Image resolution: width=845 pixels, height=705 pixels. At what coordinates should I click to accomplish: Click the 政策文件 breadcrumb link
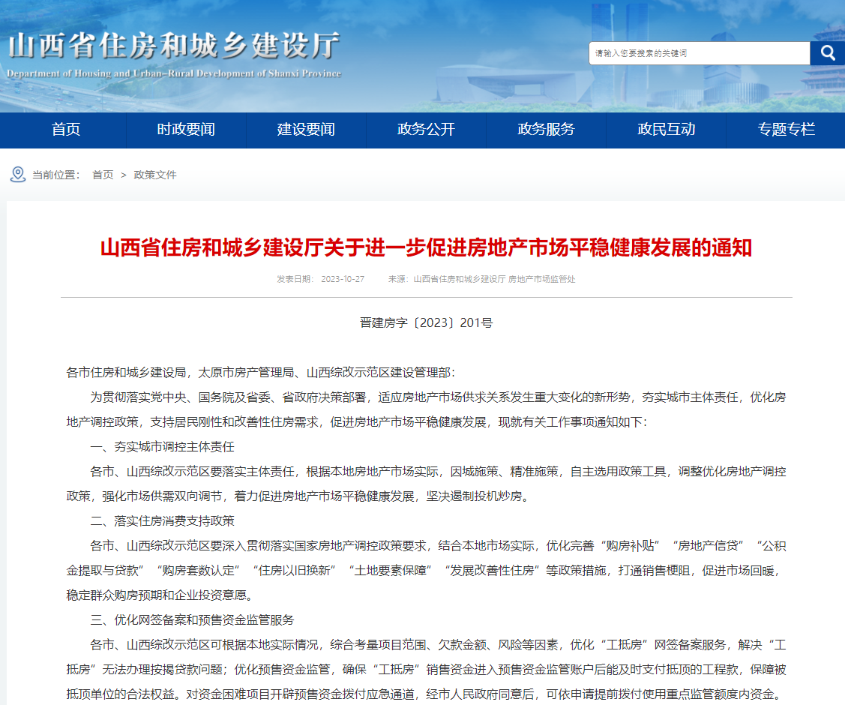click(155, 175)
